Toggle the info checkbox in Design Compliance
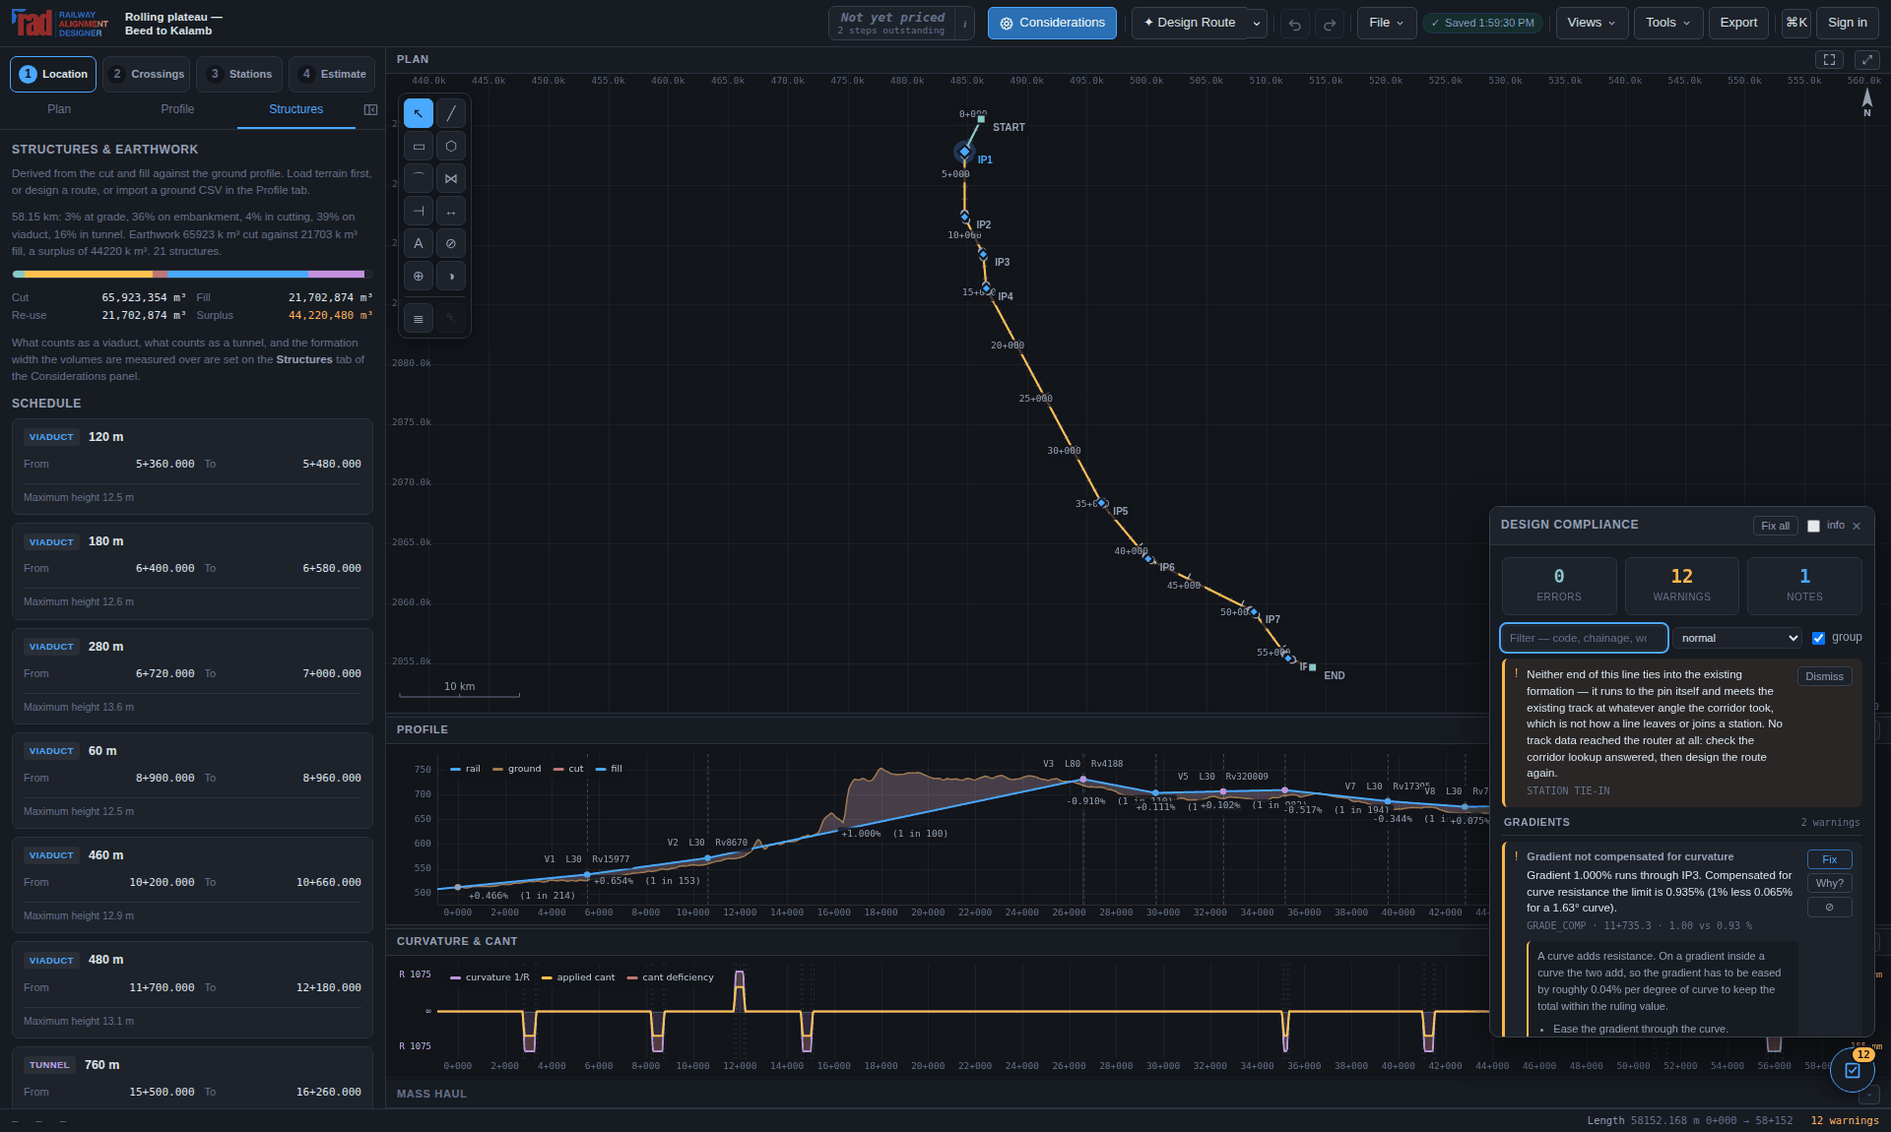 [1813, 527]
